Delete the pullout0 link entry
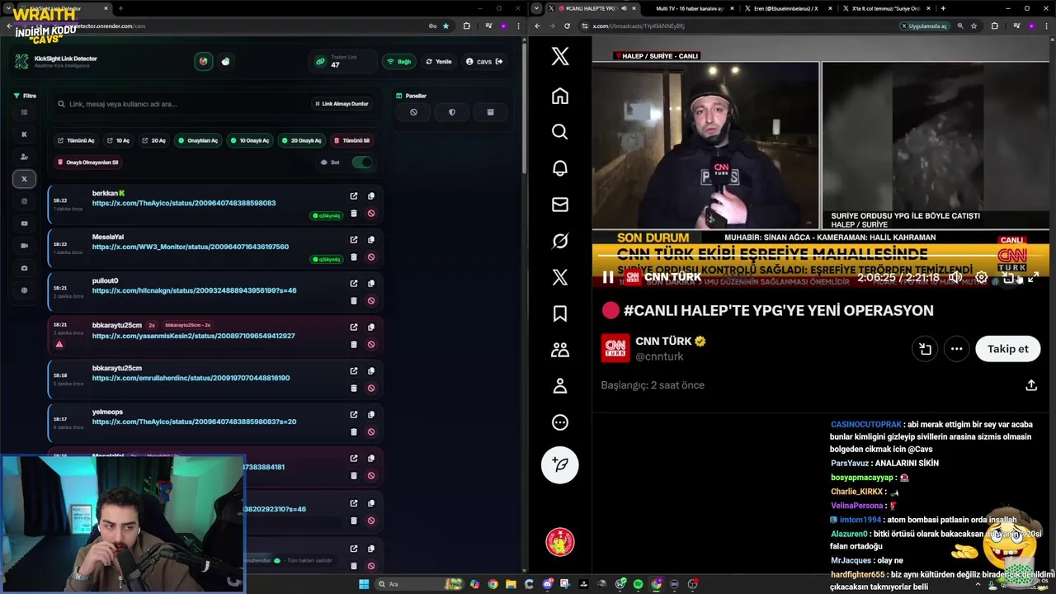The width and height of the screenshot is (1056, 594). coord(354,301)
